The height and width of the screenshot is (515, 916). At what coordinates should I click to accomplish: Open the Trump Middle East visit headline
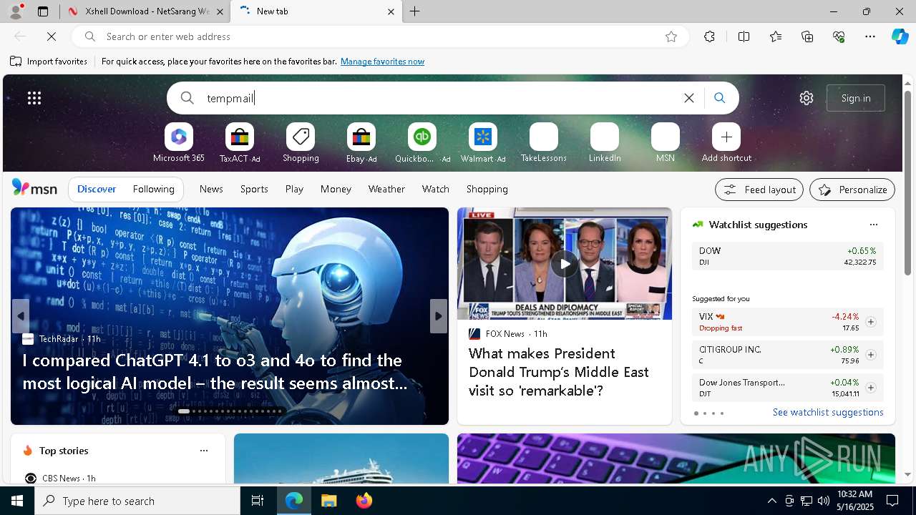point(559,372)
